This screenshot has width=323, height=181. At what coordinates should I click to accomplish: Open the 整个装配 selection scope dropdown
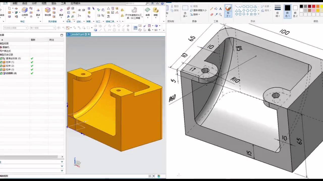pos(43,28)
